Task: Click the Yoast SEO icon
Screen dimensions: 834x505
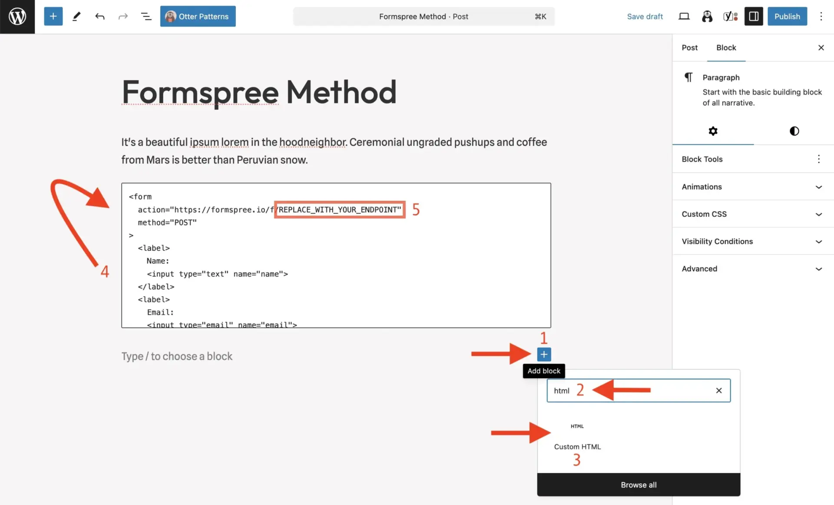Action: pyautogui.click(x=729, y=16)
